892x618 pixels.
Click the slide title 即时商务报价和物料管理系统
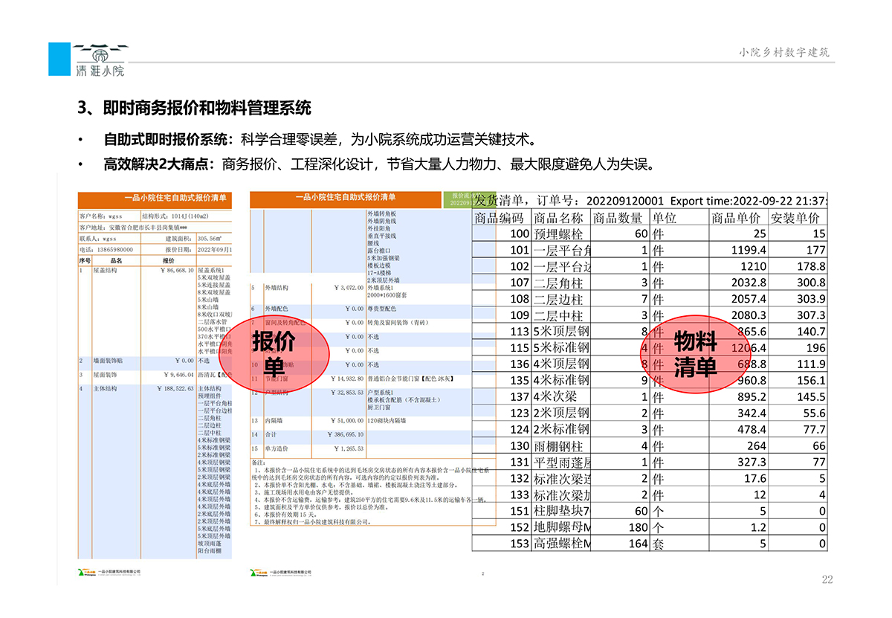[195, 108]
